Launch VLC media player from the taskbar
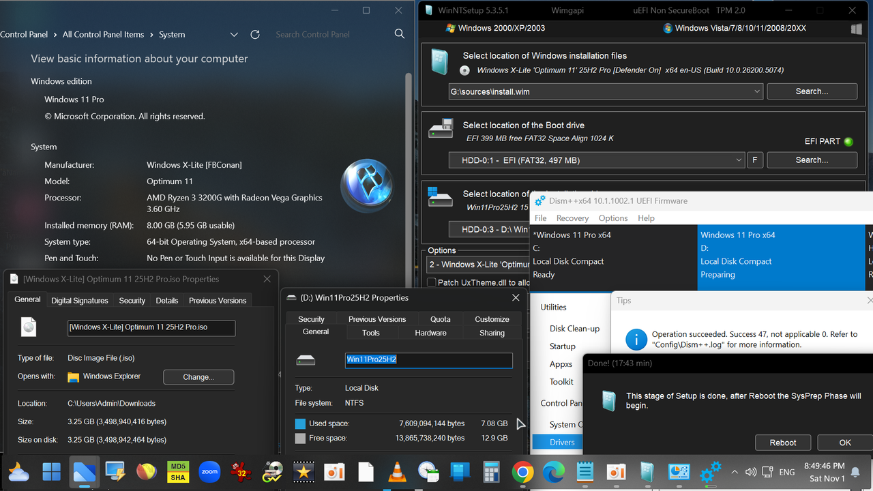Image resolution: width=873 pixels, height=491 pixels. (x=397, y=471)
